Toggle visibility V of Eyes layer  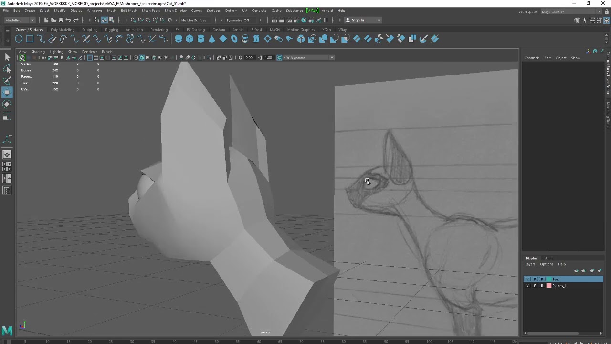click(x=527, y=279)
